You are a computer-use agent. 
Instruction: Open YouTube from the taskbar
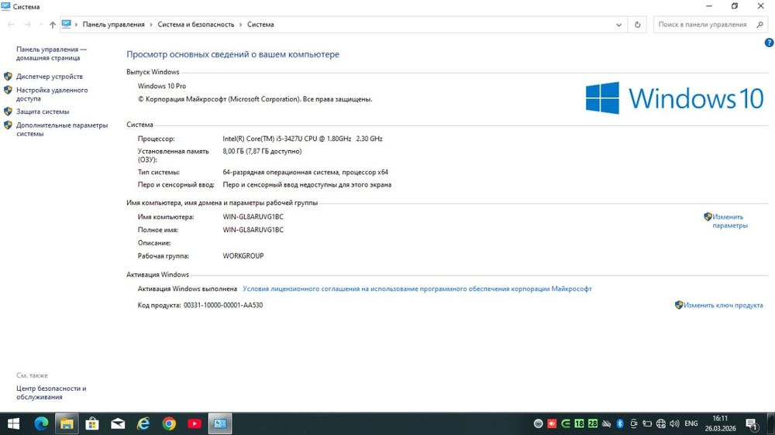195,423
